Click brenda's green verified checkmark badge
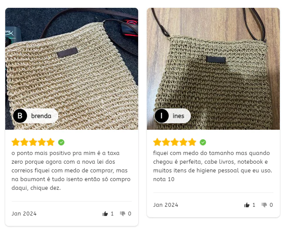The image size is (282, 229). pyautogui.click(x=61, y=142)
